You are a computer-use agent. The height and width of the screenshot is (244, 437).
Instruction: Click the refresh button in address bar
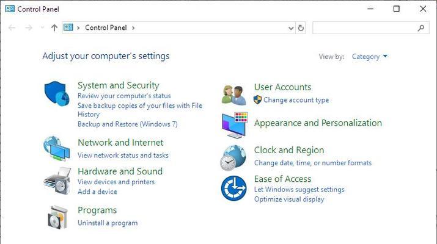(x=301, y=28)
